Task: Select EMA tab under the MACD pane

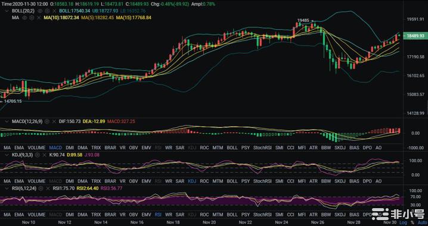Action: click(x=19, y=147)
